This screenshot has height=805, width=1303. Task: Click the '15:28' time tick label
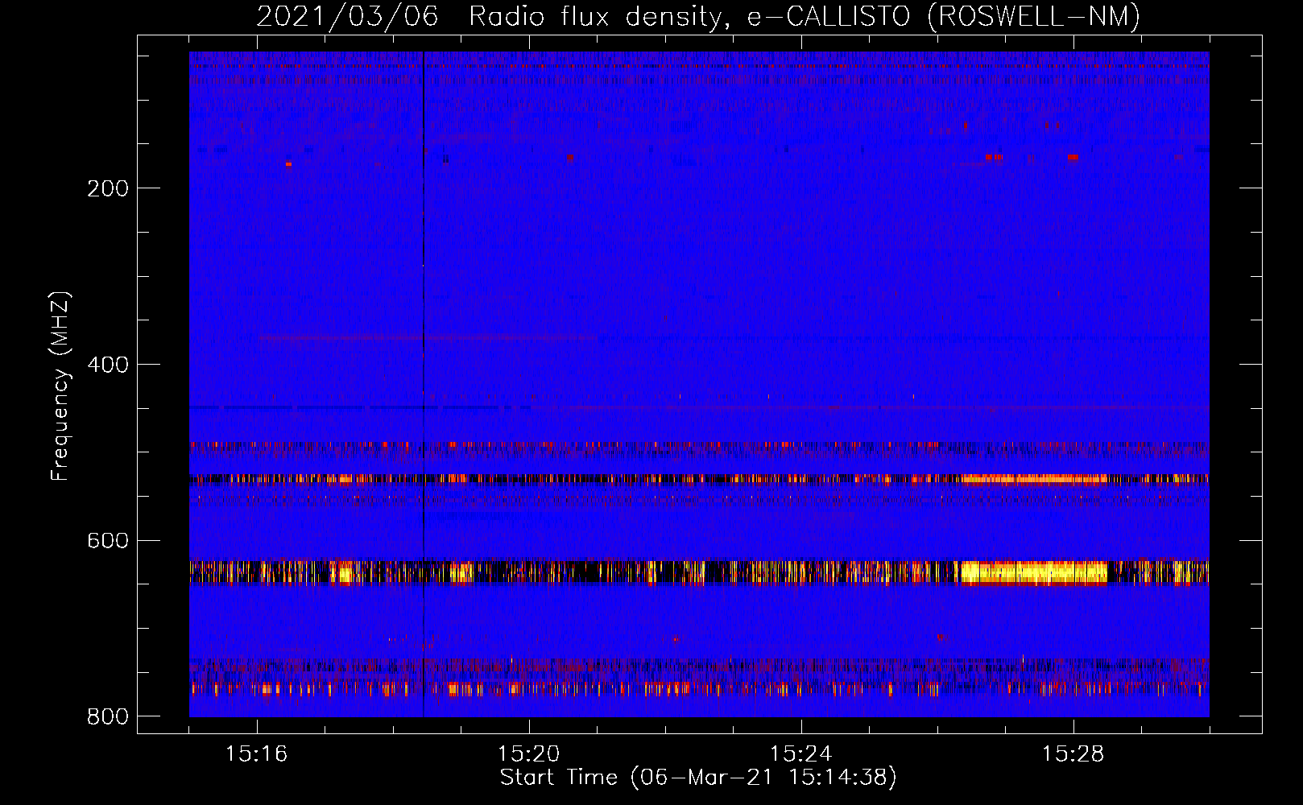click(x=1073, y=753)
